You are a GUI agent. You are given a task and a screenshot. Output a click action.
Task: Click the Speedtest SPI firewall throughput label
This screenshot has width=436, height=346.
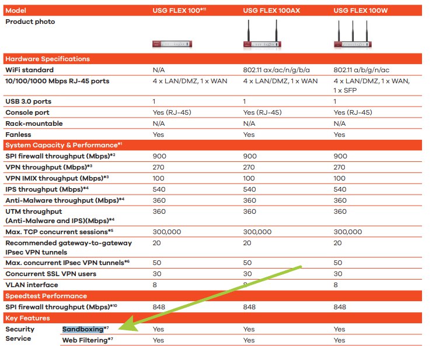click(x=61, y=307)
